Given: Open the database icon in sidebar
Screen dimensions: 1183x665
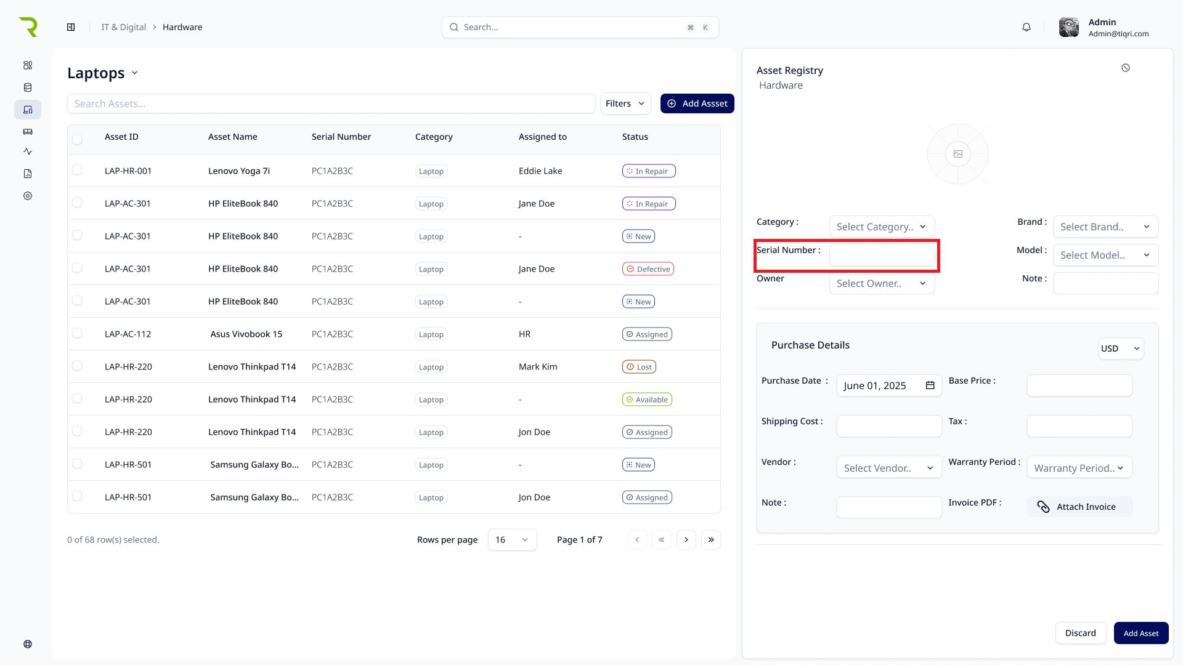Looking at the screenshot, I should point(28,87).
